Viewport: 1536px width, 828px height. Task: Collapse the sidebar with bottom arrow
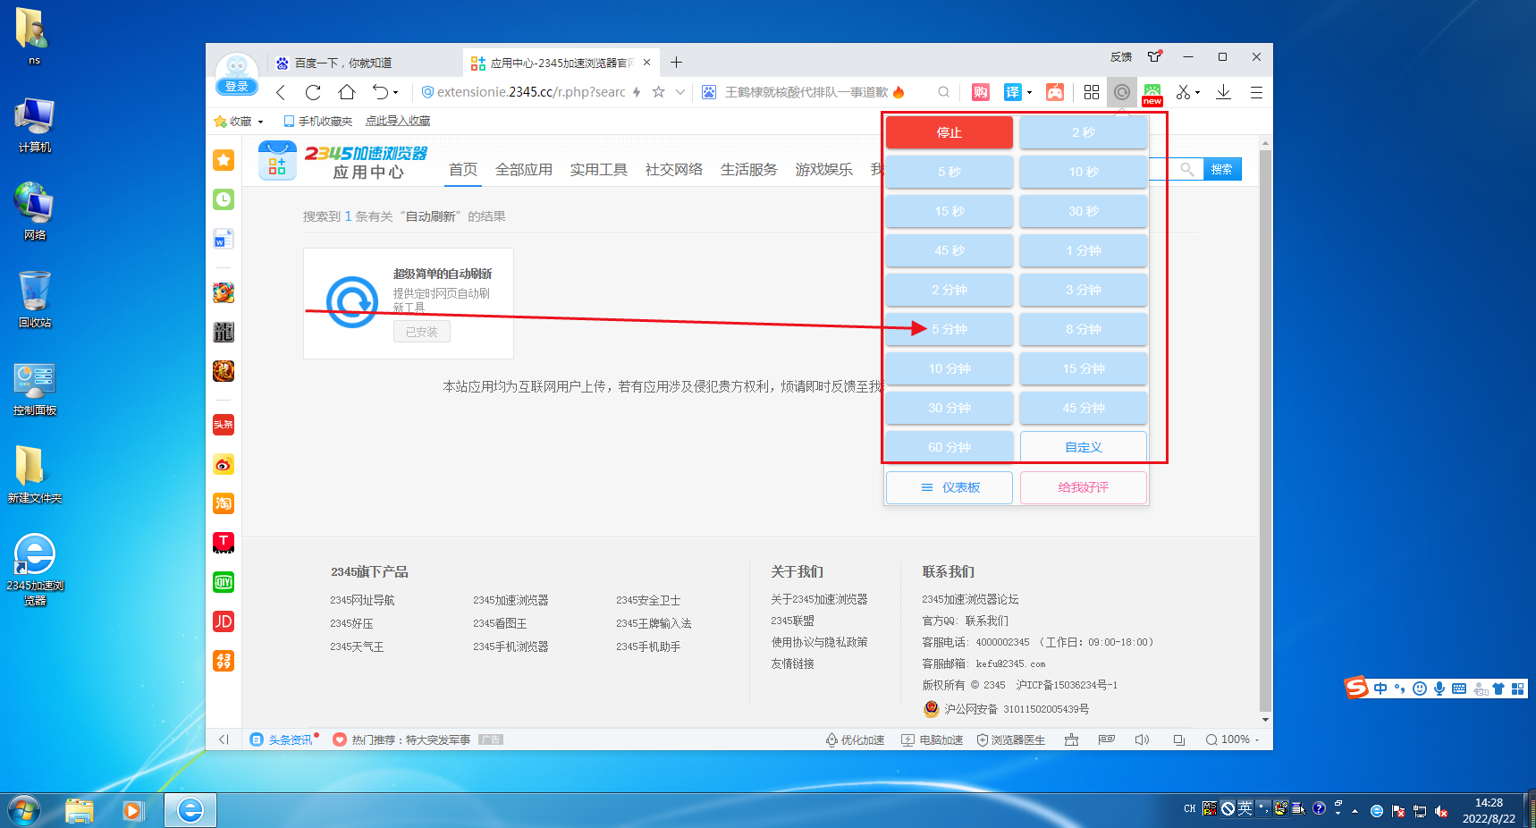[224, 739]
